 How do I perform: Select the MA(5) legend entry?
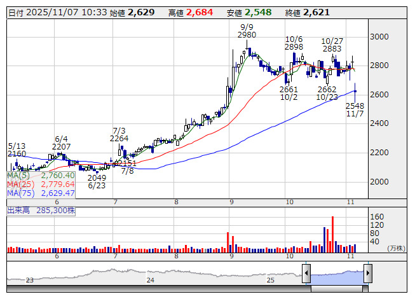click(x=41, y=175)
